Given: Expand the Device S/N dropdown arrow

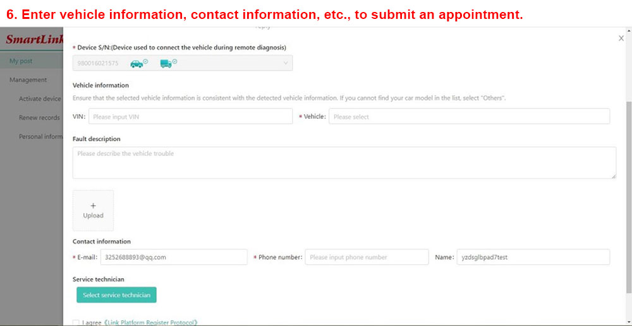Looking at the screenshot, I should point(286,63).
